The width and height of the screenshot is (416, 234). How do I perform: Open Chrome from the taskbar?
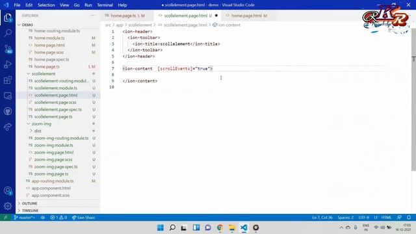[220, 227]
